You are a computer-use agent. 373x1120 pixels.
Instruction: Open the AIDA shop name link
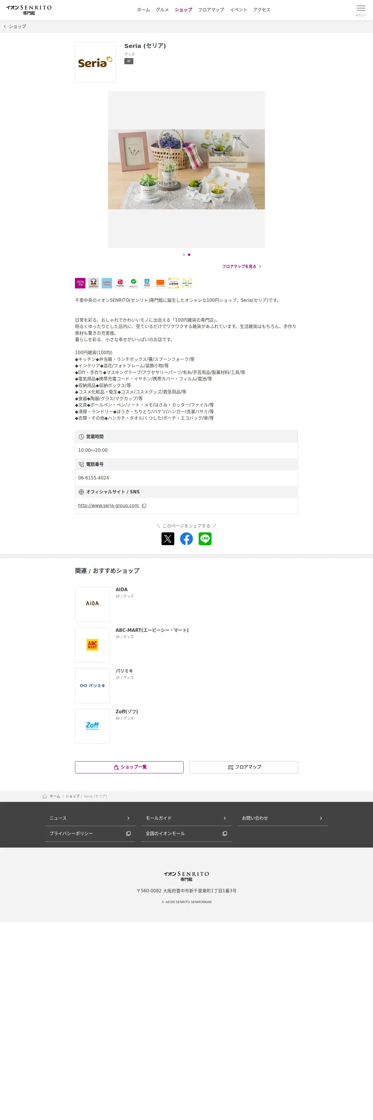pyautogui.click(x=122, y=590)
